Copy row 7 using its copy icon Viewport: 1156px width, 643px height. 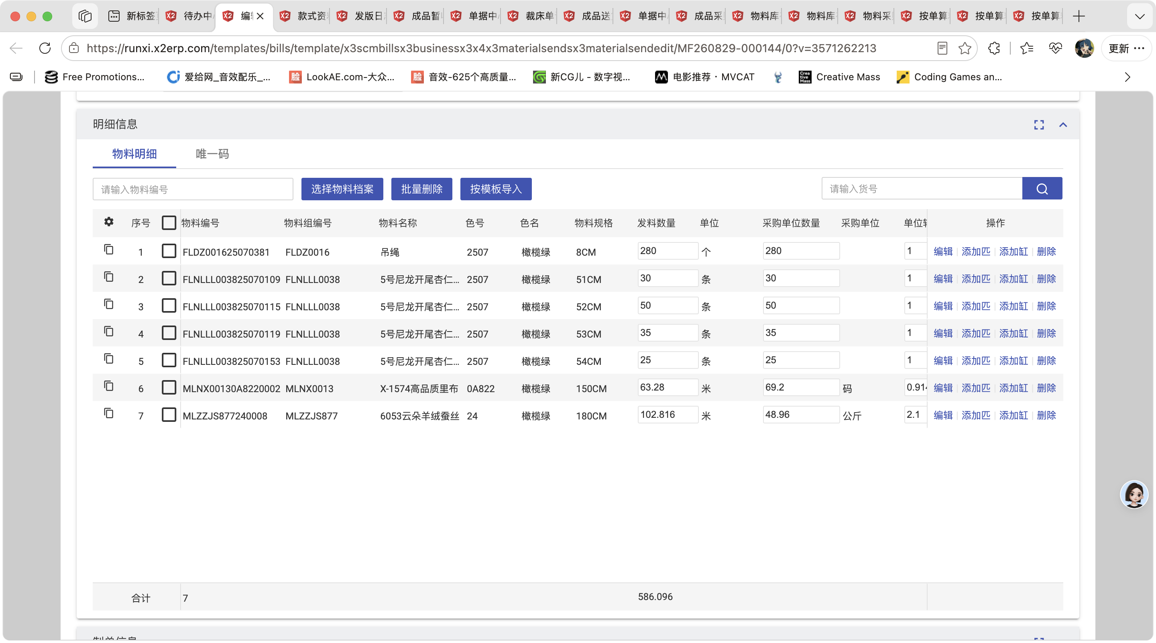(x=109, y=413)
